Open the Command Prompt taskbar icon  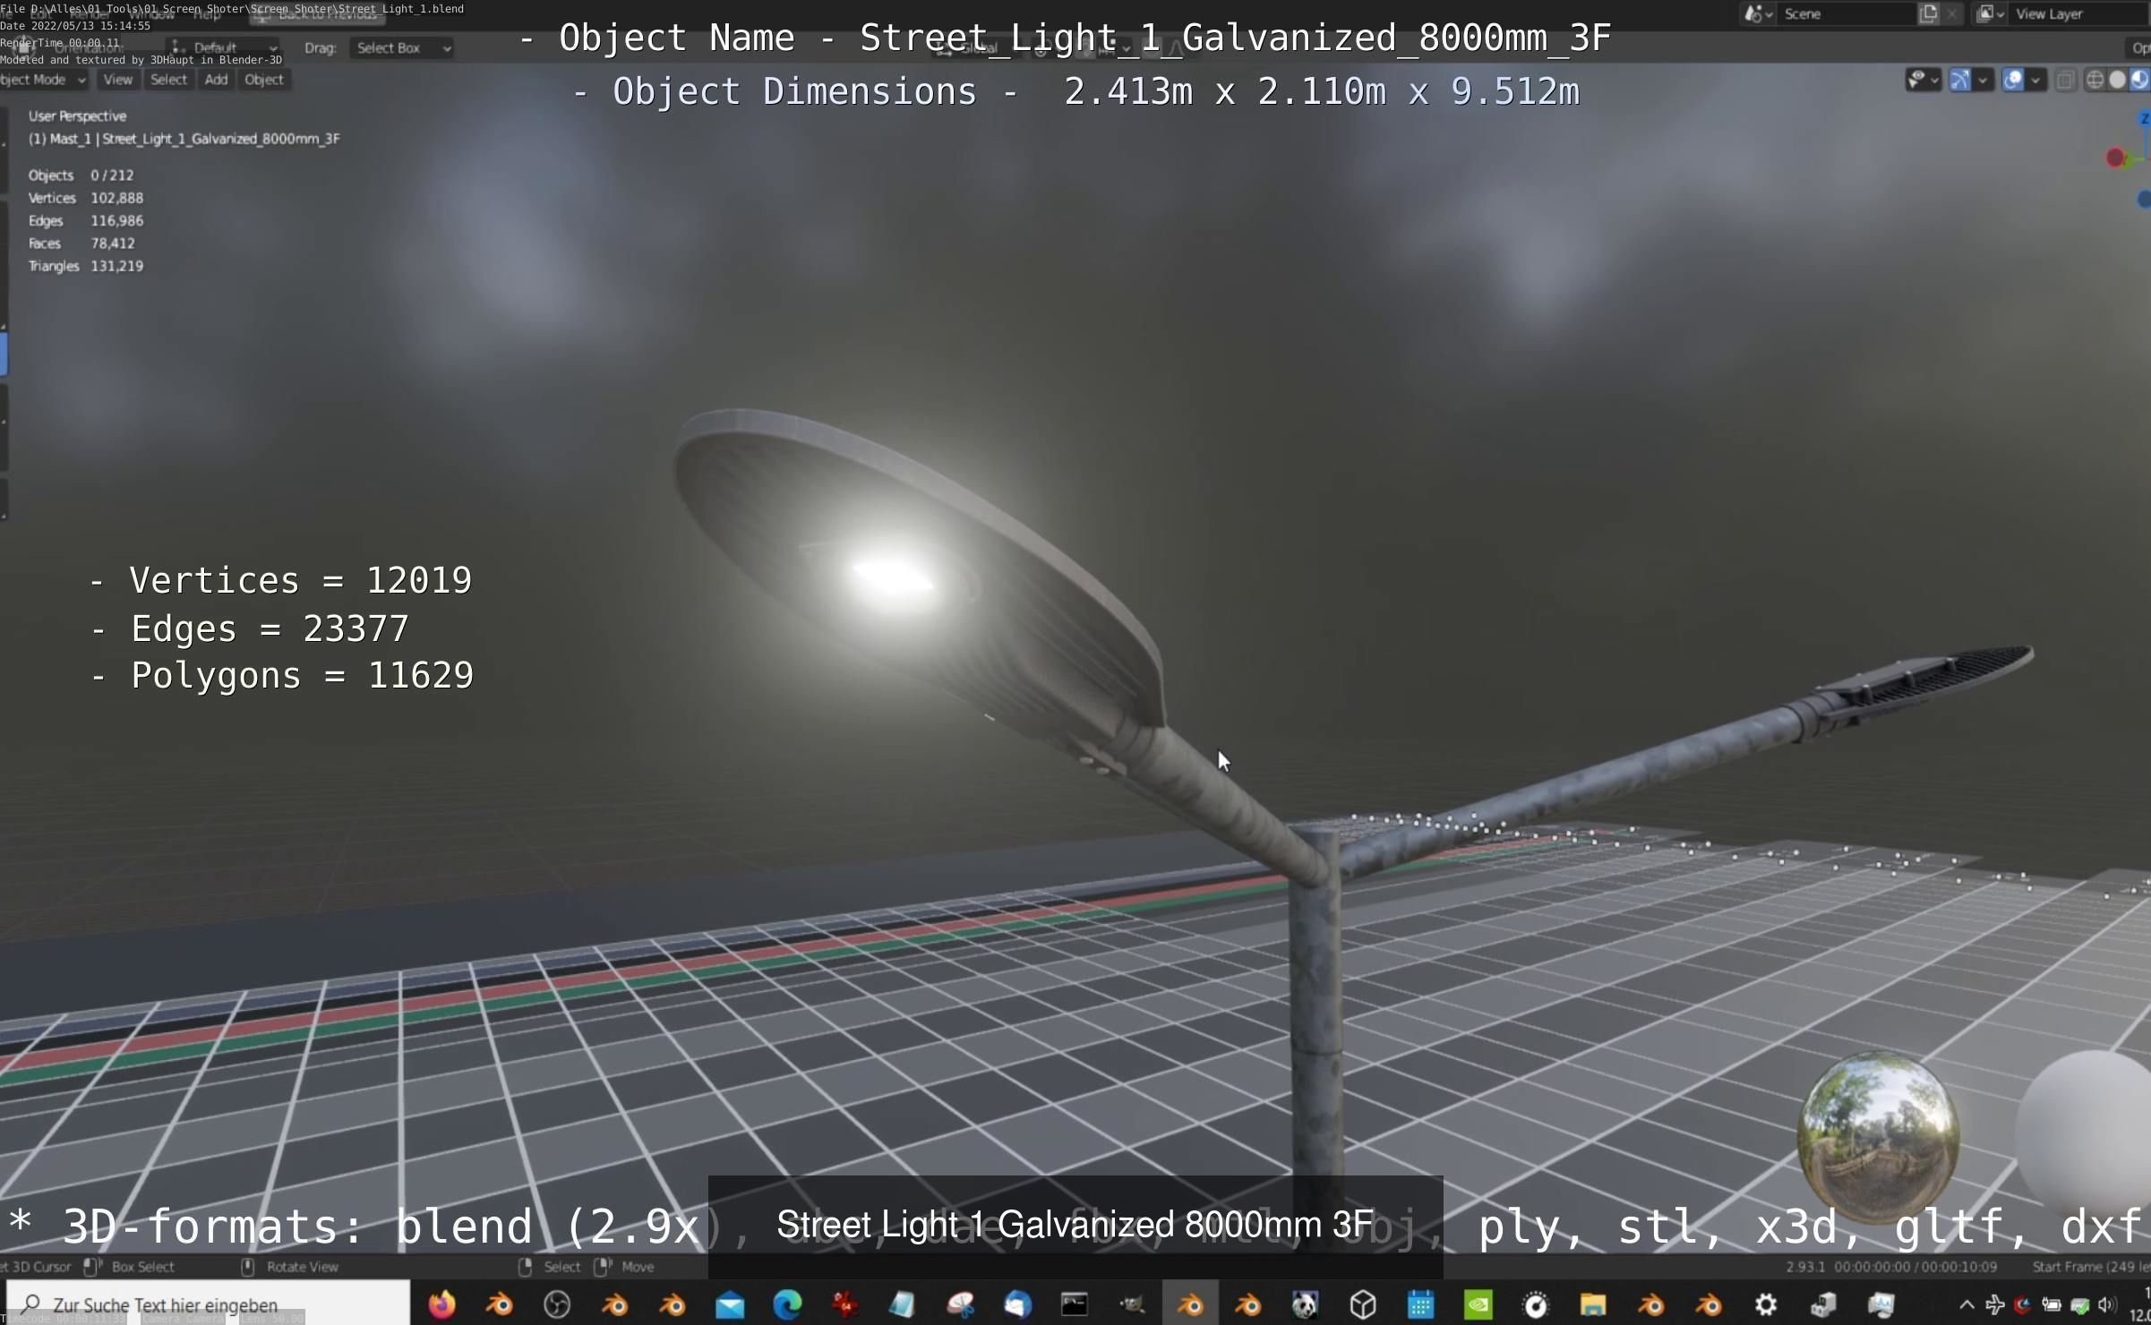point(1075,1305)
